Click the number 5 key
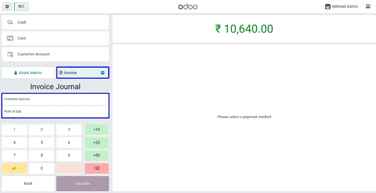The image size is (376, 193). point(42,143)
